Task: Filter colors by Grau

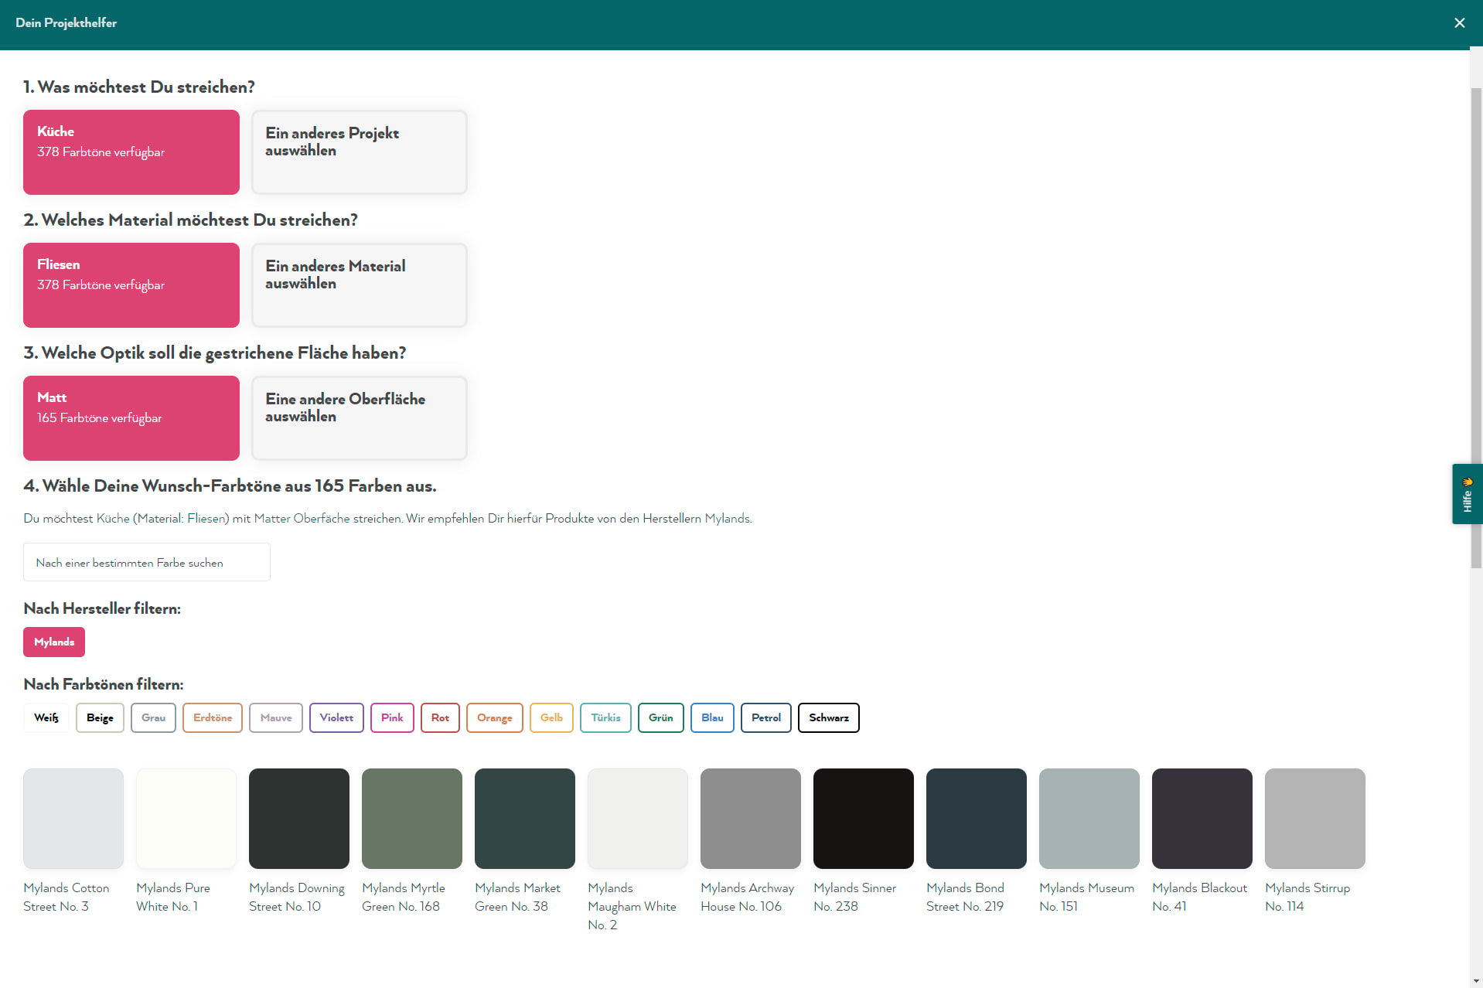Action: point(153,717)
